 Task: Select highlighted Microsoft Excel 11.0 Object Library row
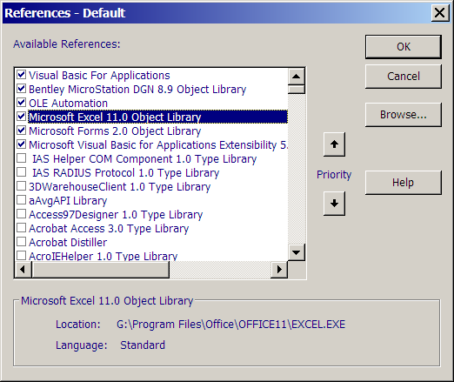tap(157, 117)
